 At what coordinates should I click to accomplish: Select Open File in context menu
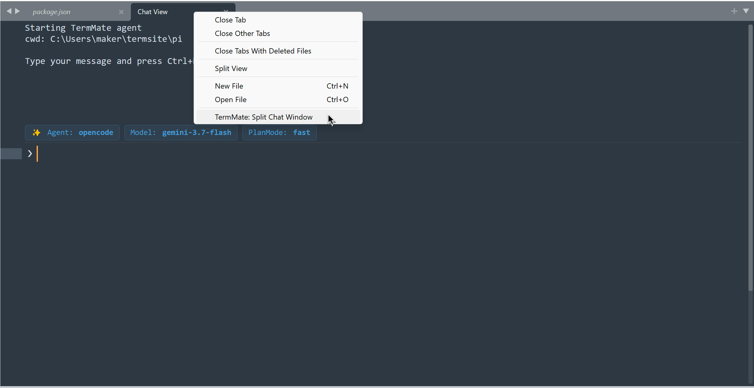click(x=278, y=100)
